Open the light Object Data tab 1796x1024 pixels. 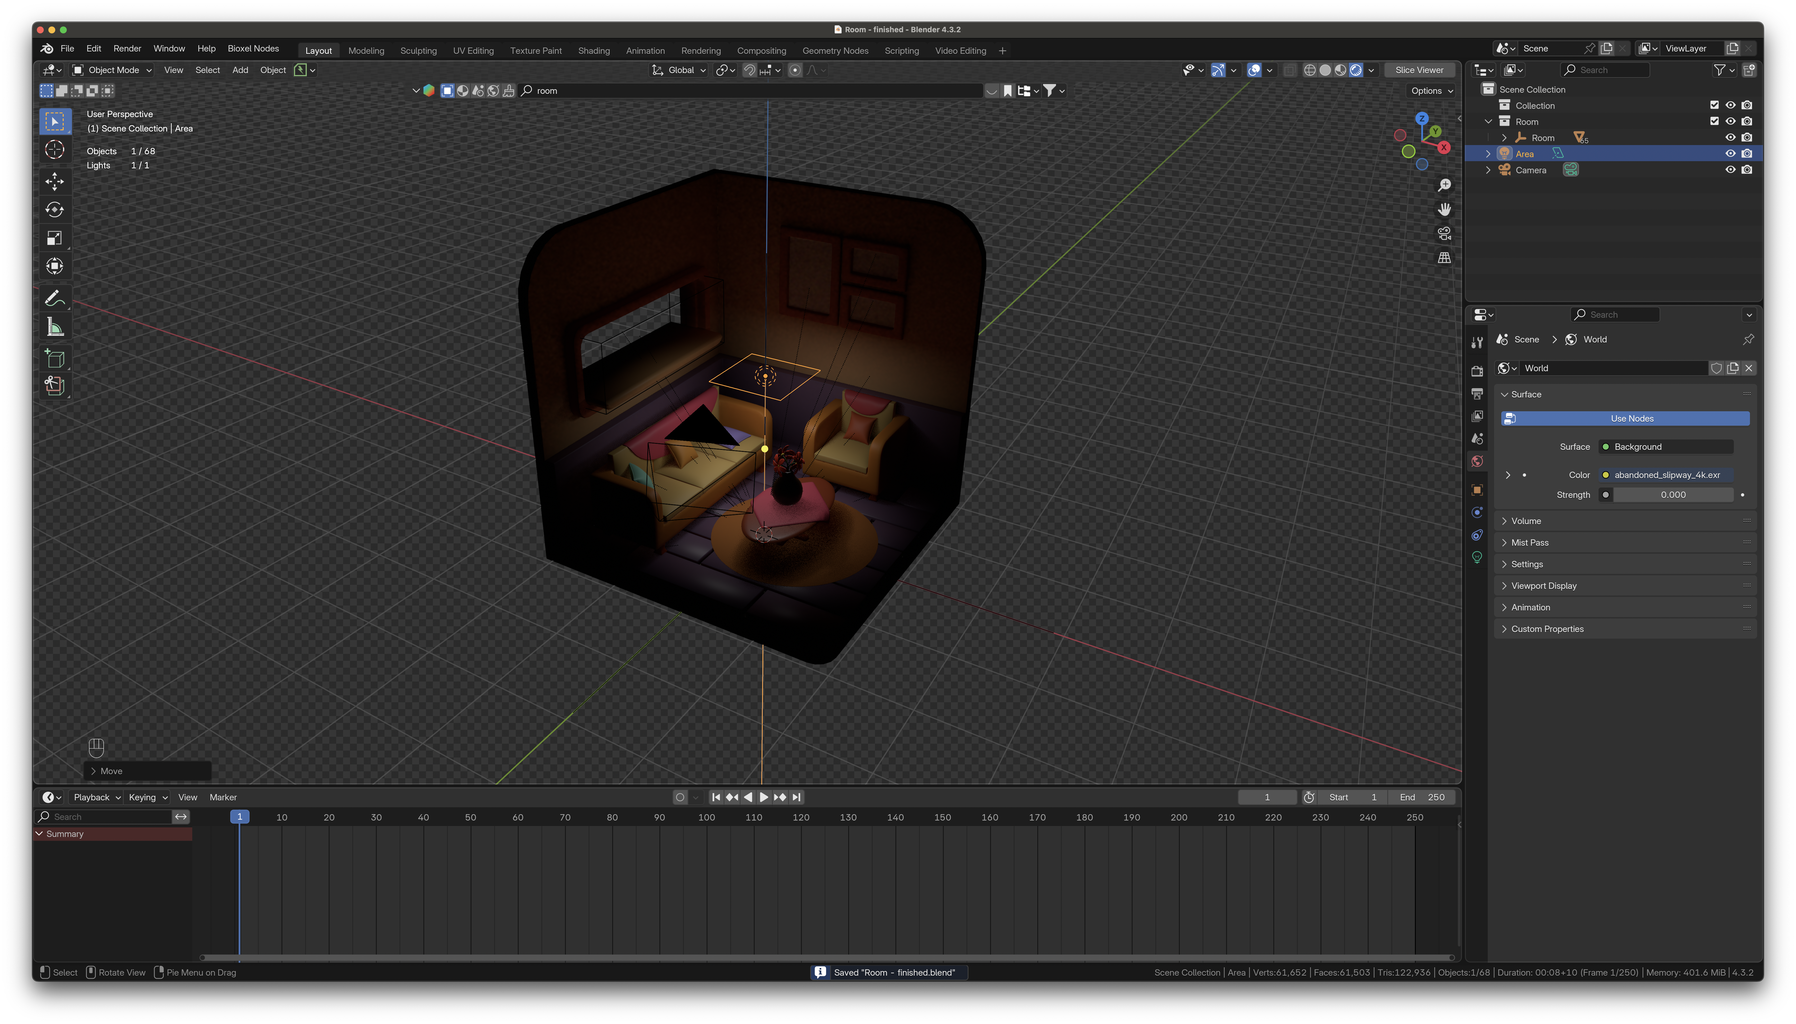click(1477, 557)
